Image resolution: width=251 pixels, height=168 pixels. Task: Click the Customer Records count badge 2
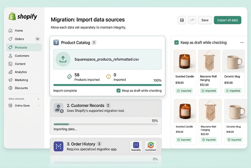[x=108, y=105]
